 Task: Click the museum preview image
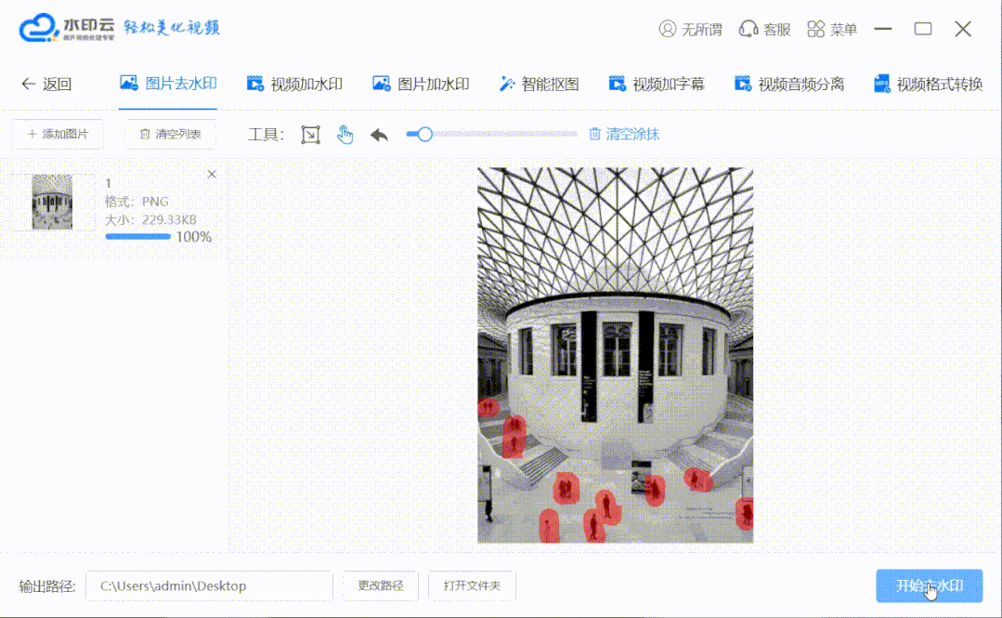(616, 355)
